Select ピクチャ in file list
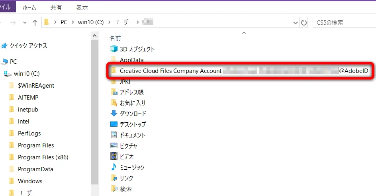 tap(128, 146)
